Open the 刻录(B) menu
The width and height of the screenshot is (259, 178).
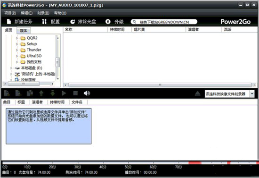point(43,13)
